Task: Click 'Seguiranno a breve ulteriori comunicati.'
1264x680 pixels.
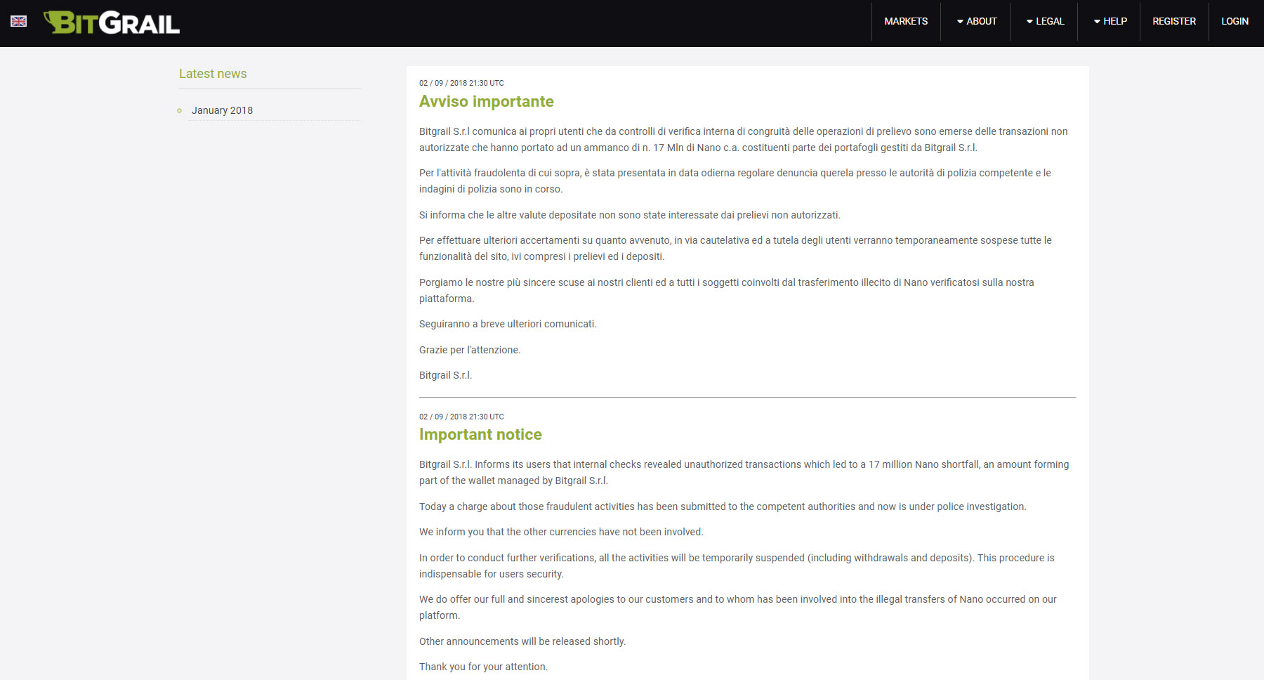Action: pos(508,324)
